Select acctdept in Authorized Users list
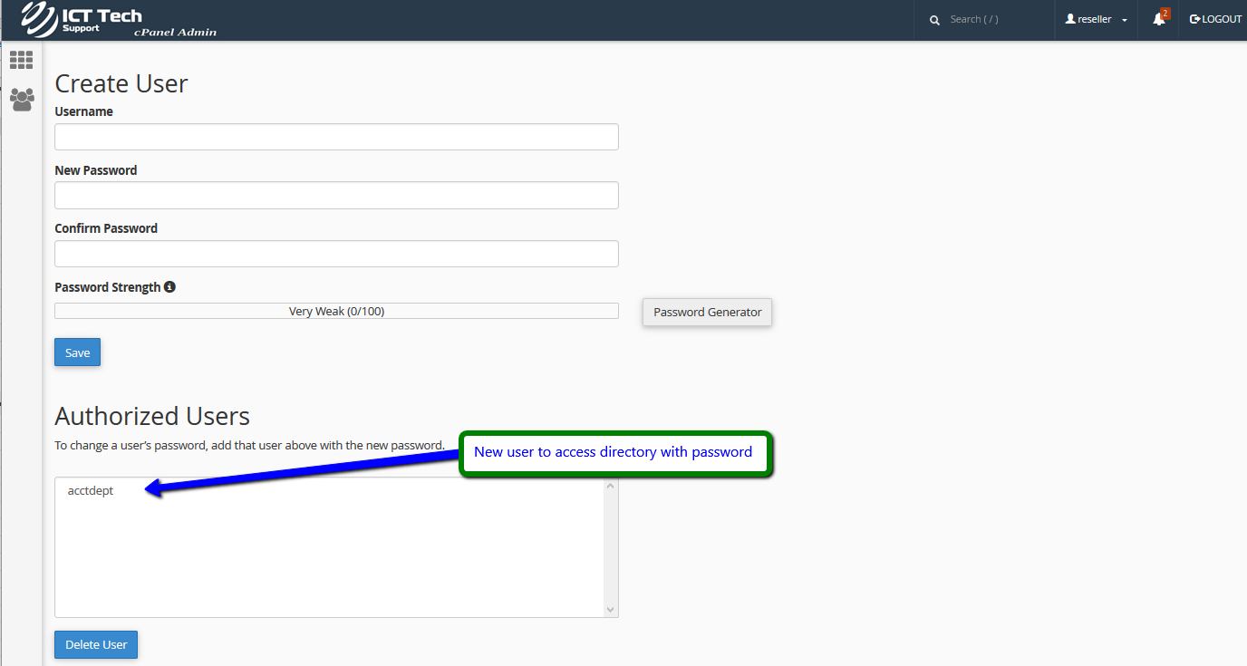 91,491
